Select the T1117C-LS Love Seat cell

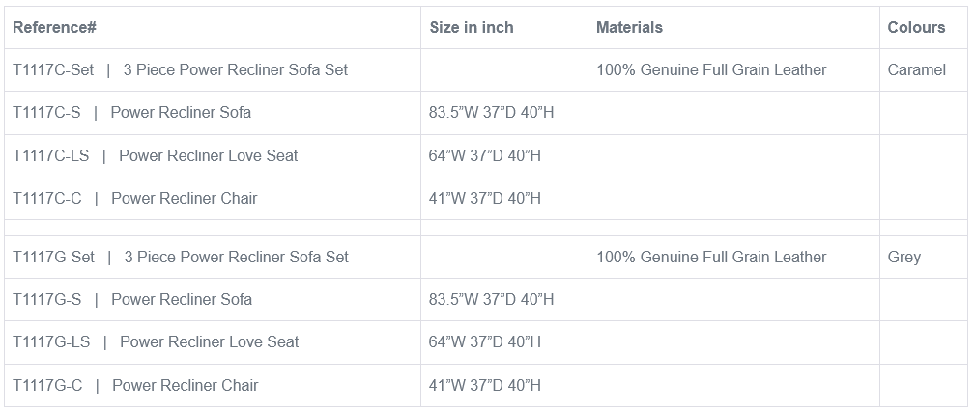pos(156,156)
